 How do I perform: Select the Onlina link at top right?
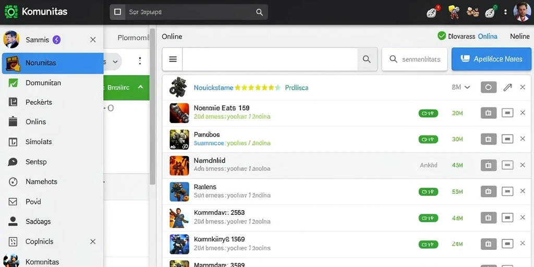pyautogui.click(x=488, y=36)
